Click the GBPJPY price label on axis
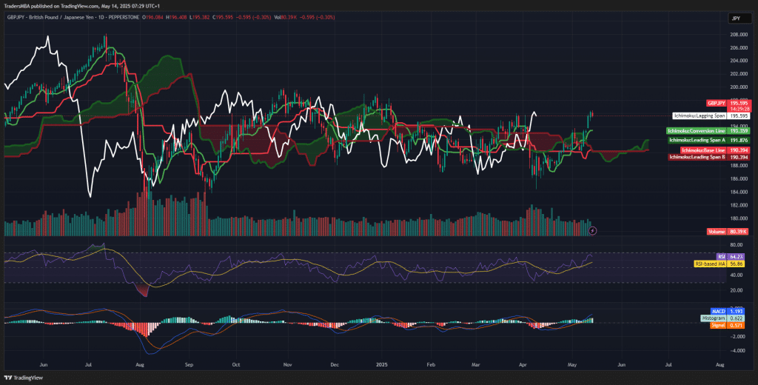The width and height of the screenshot is (758, 385). (x=716, y=103)
